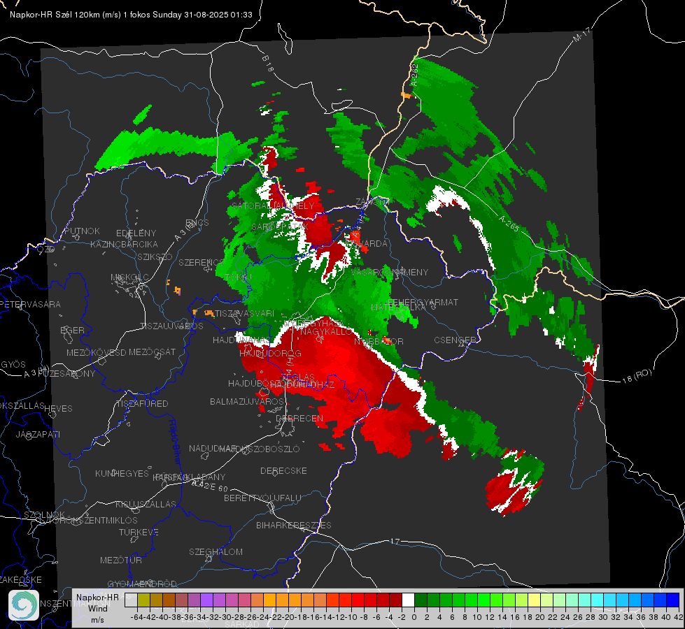Click the CSENGER city label
The width and height of the screenshot is (685, 629).
(x=455, y=340)
